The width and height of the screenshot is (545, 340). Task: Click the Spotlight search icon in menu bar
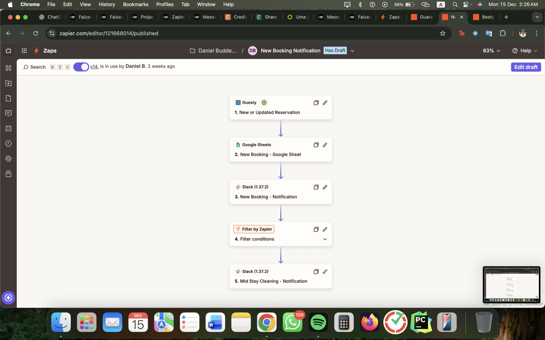pos(455,4)
